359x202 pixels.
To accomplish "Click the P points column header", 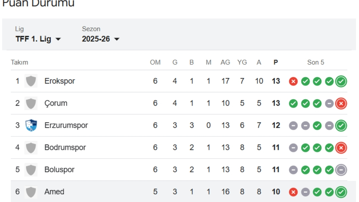I will click(x=276, y=62).
